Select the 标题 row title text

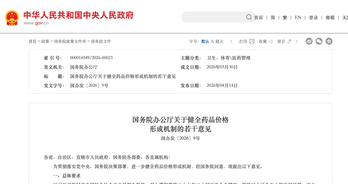pyautogui.click(x=123, y=77)
